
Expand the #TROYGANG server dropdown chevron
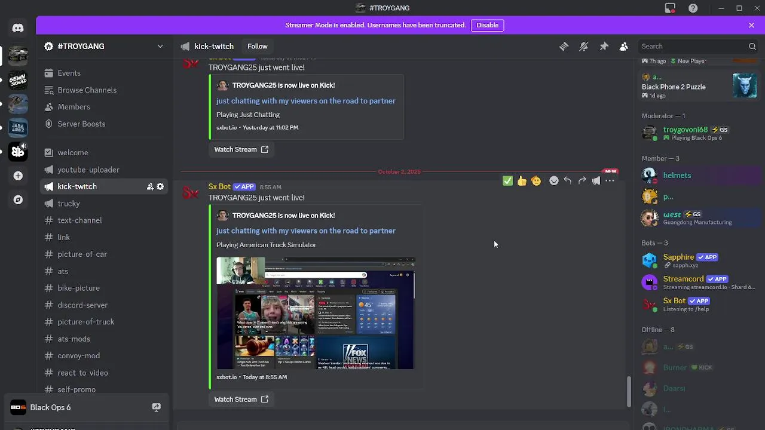tap(160, 46)
